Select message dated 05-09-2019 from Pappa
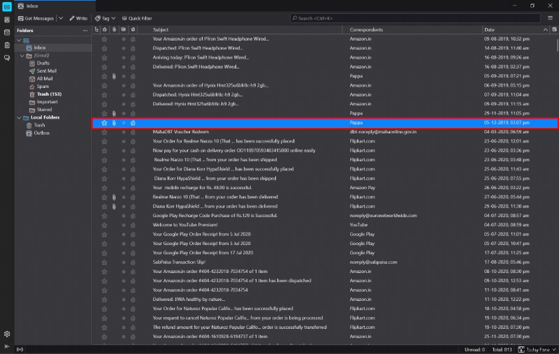This screenshot has width=559, height=354. coord(325,76)
